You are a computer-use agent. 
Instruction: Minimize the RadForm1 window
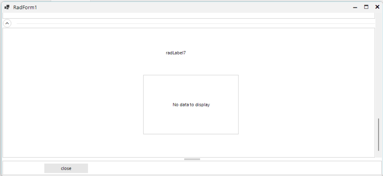(x=356, y=7)
